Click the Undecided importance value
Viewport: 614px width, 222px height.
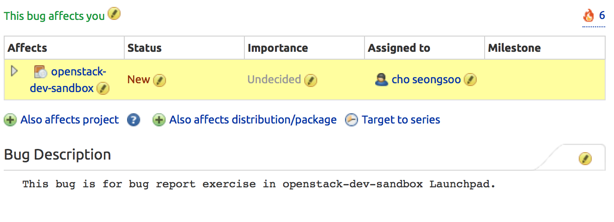coord(274,80)
